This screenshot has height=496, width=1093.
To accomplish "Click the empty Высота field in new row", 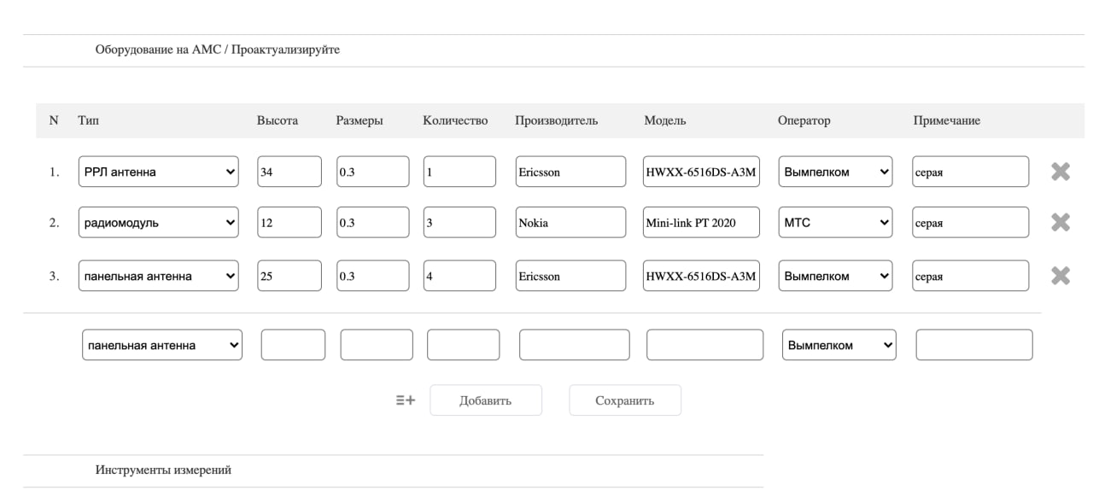I will (x=293, y=345).
